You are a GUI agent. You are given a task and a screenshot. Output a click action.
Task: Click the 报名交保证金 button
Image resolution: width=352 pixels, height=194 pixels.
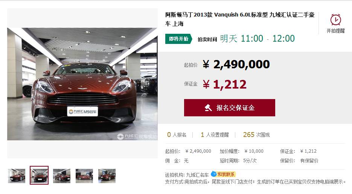tap(229, 108)
